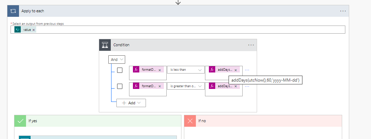This screenshot has width=371, height=139.
Task: Click the addDays fx icon in second row
Action: pos(212,86)
